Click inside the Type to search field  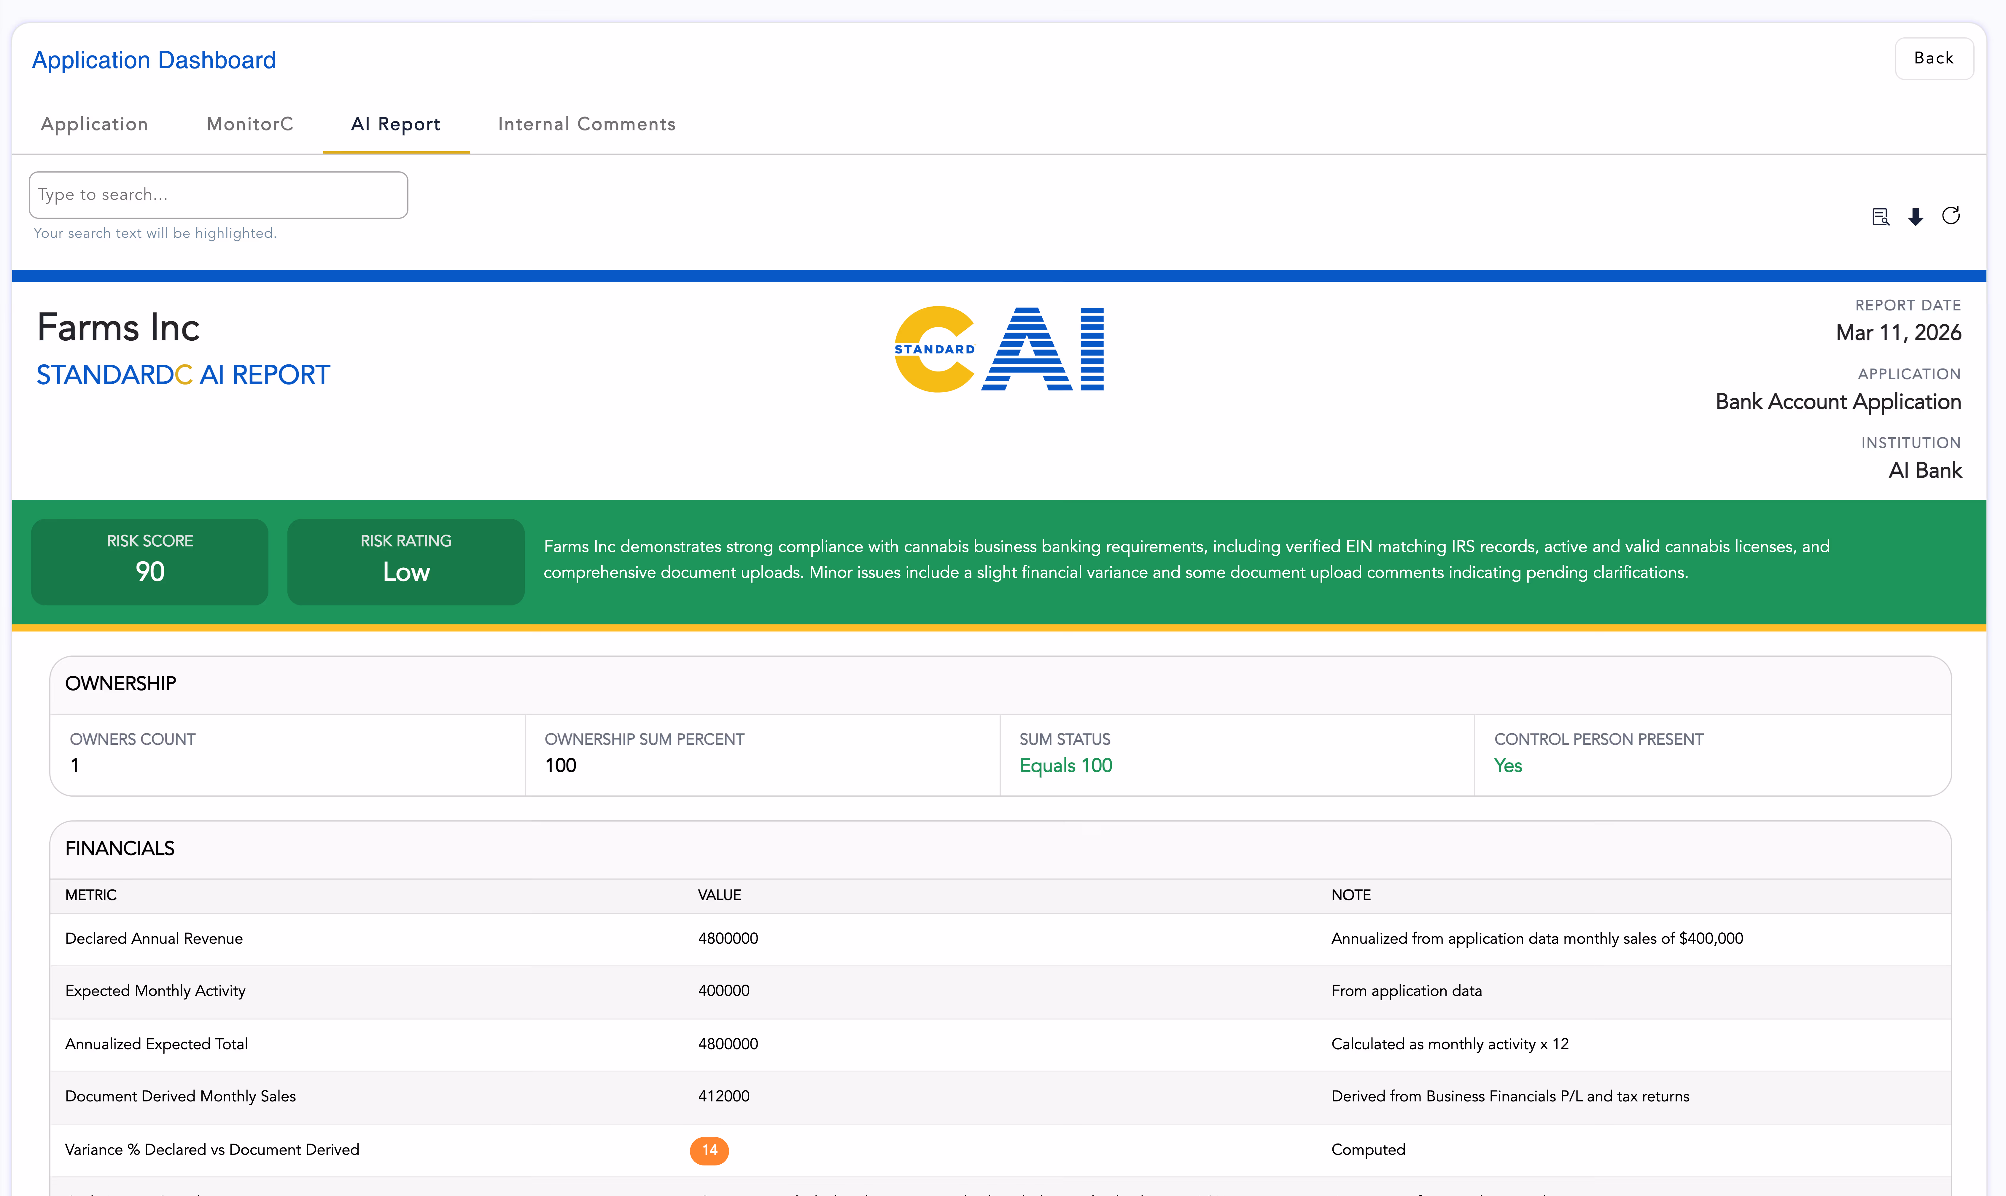218,194
